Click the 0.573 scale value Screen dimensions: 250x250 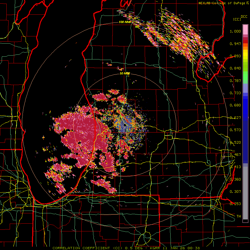[x=235, y=130]
